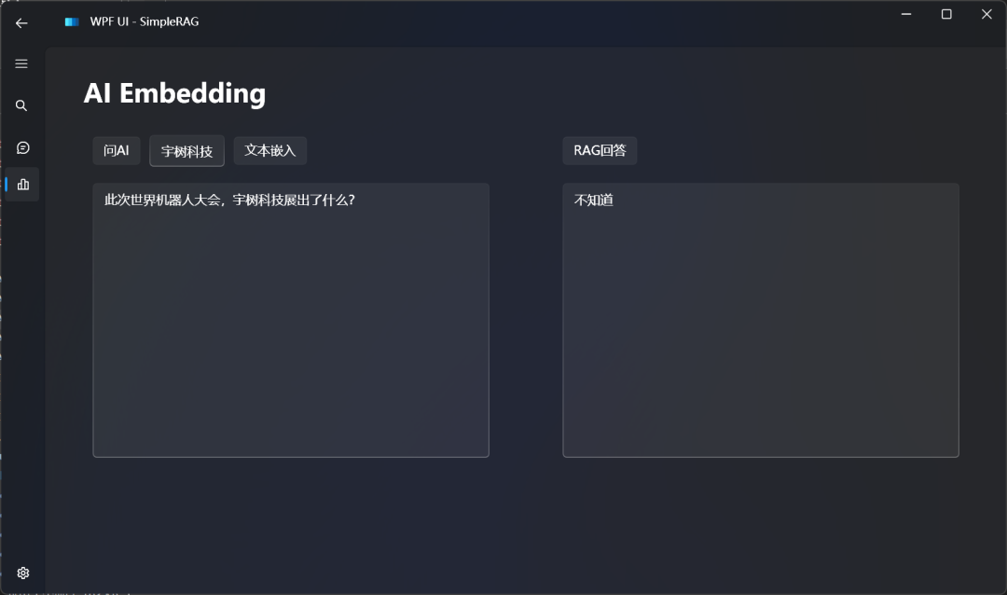Click the back arrow in the title bar
The height and width of the screenshot is (595, 1007).
21,23
